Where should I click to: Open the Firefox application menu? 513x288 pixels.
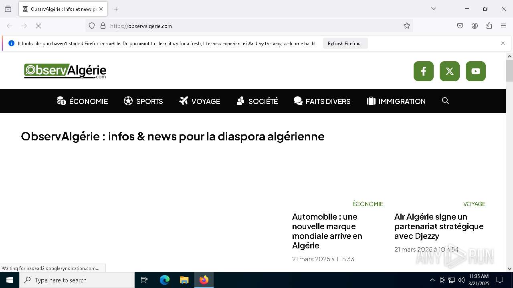[503, 26]
